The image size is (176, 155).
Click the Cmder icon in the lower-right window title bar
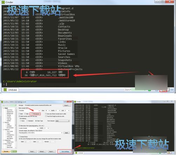pos(75,102)
